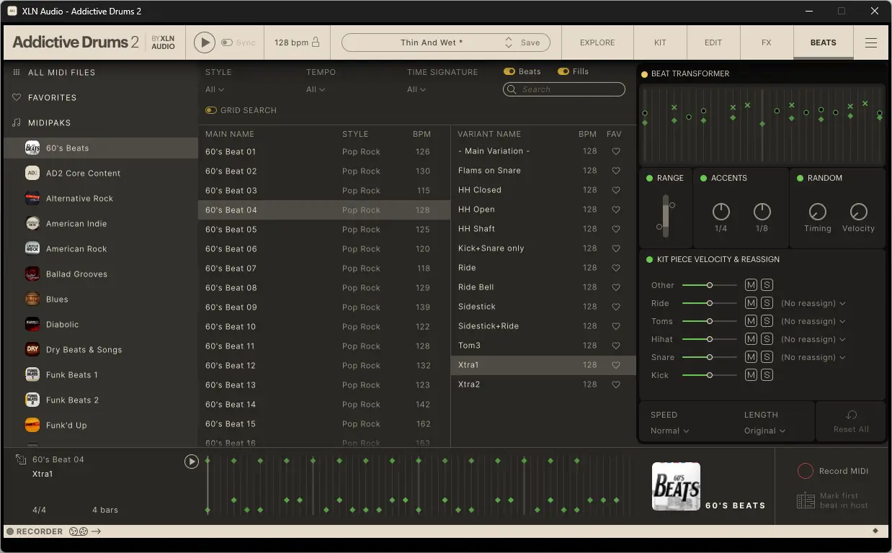Click the Snare velocity slider
Viewport: 892px width, 553px height.
(x=709, y=357)
